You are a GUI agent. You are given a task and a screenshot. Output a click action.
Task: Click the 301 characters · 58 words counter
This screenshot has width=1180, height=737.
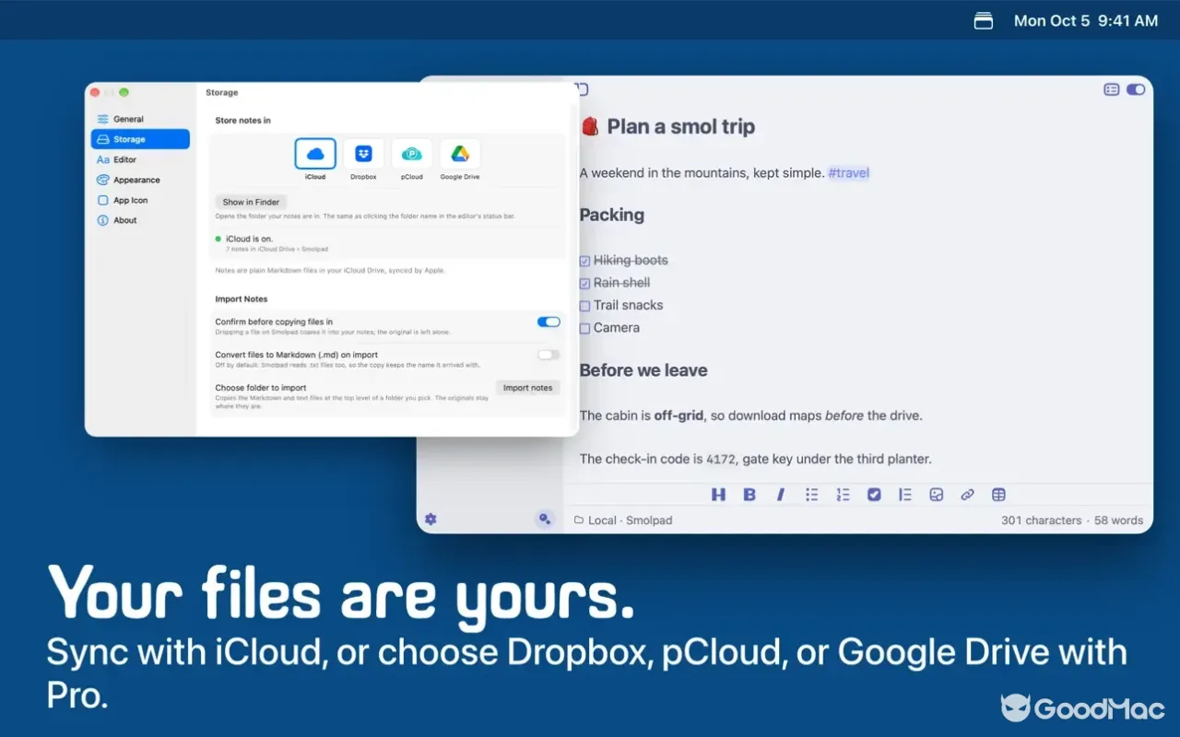(1072, 521)
